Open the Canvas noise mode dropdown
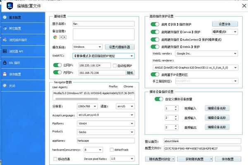This screenshot has width=248, height=165. [x=225, y=32]
